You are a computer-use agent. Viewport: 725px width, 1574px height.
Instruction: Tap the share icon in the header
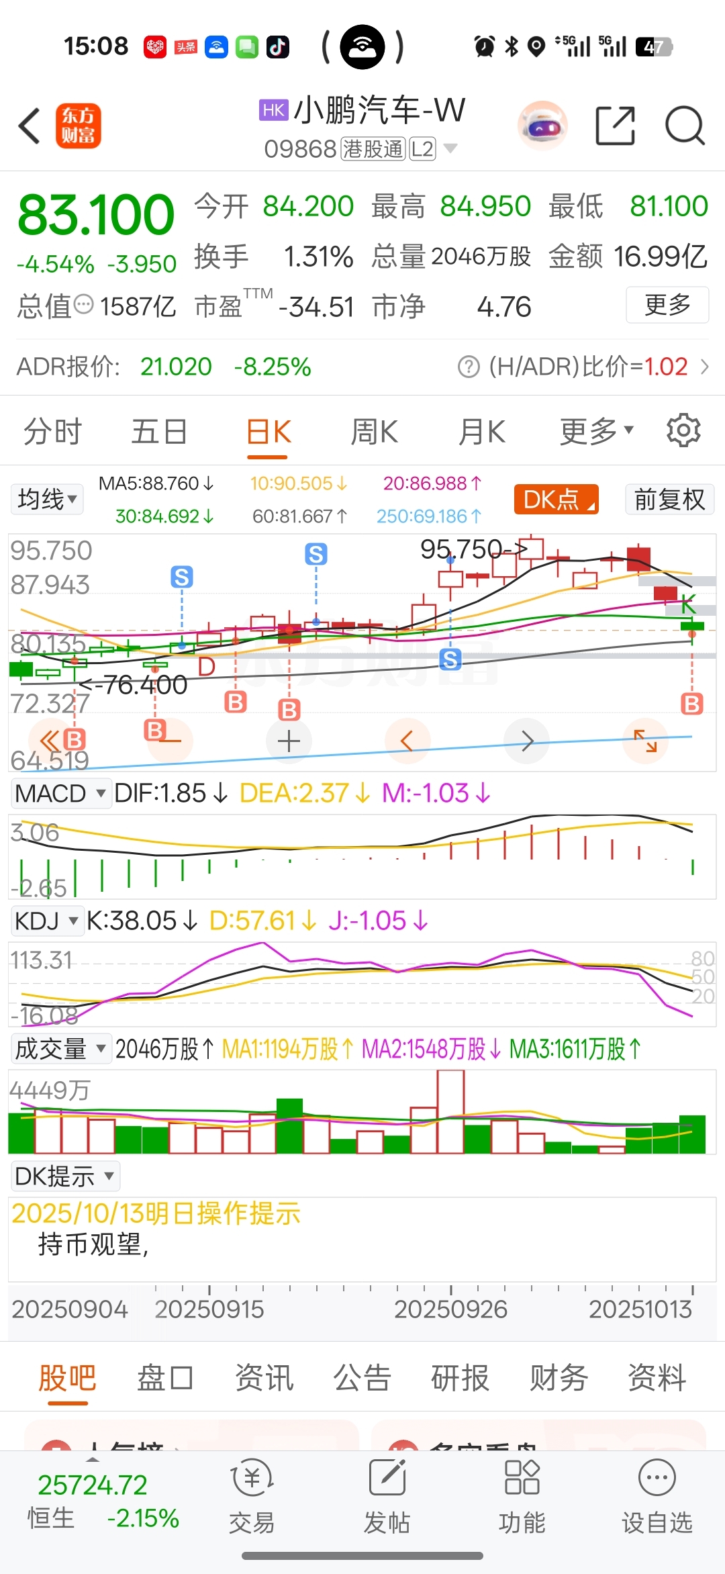point(616,126)
